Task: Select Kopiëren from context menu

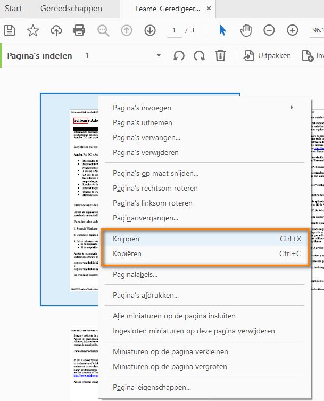Action: pos(204,253)
